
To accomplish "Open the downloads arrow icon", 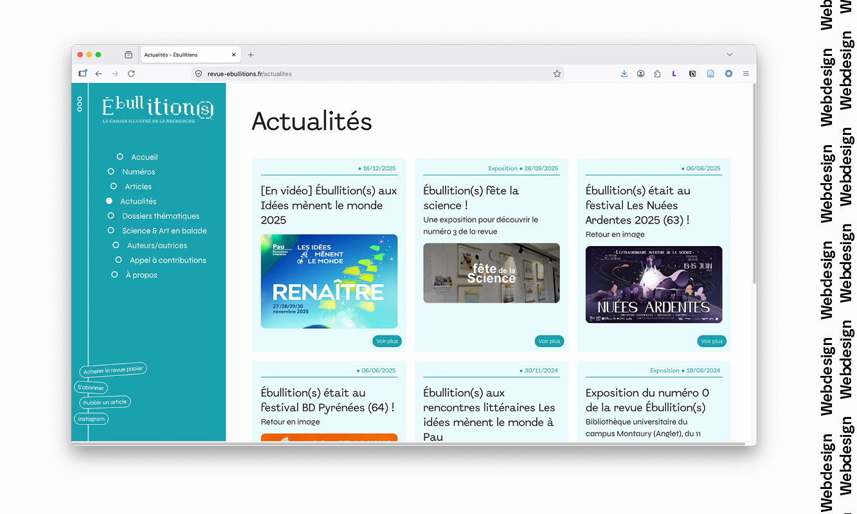I will pos(624,74).
